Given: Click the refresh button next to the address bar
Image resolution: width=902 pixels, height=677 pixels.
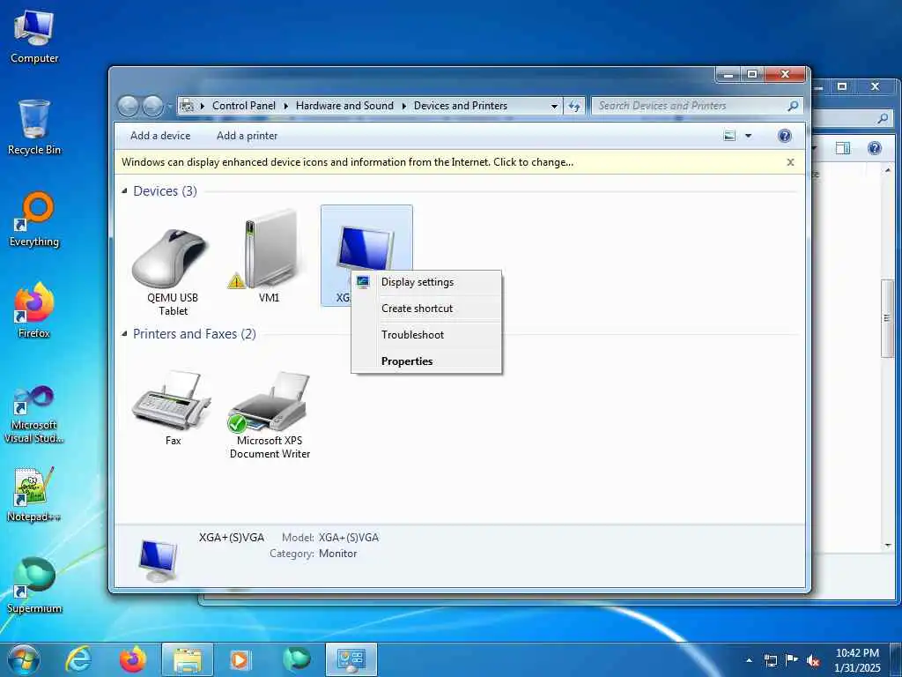Looking at the screenshot, I should (574, 106).
